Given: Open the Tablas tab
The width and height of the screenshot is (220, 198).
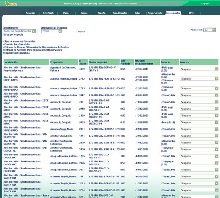Looking at the screenshot, I should (x=84, y=13).
